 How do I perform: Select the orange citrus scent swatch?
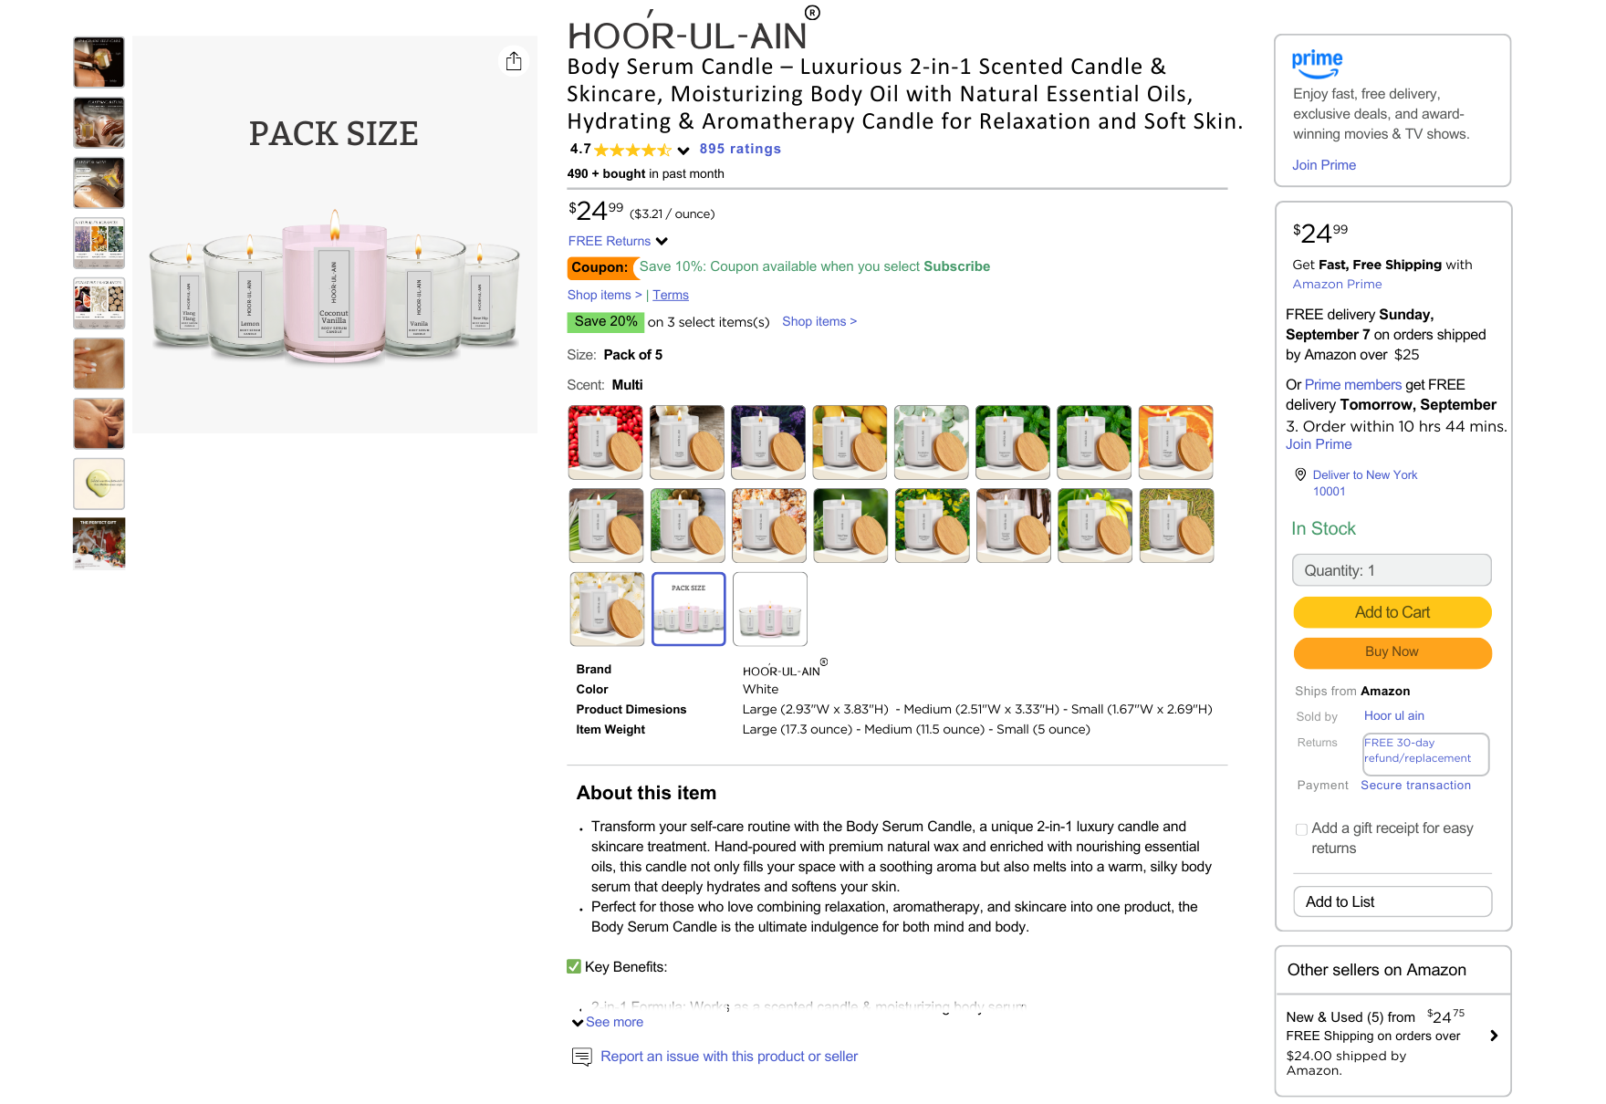[1175, 443]
